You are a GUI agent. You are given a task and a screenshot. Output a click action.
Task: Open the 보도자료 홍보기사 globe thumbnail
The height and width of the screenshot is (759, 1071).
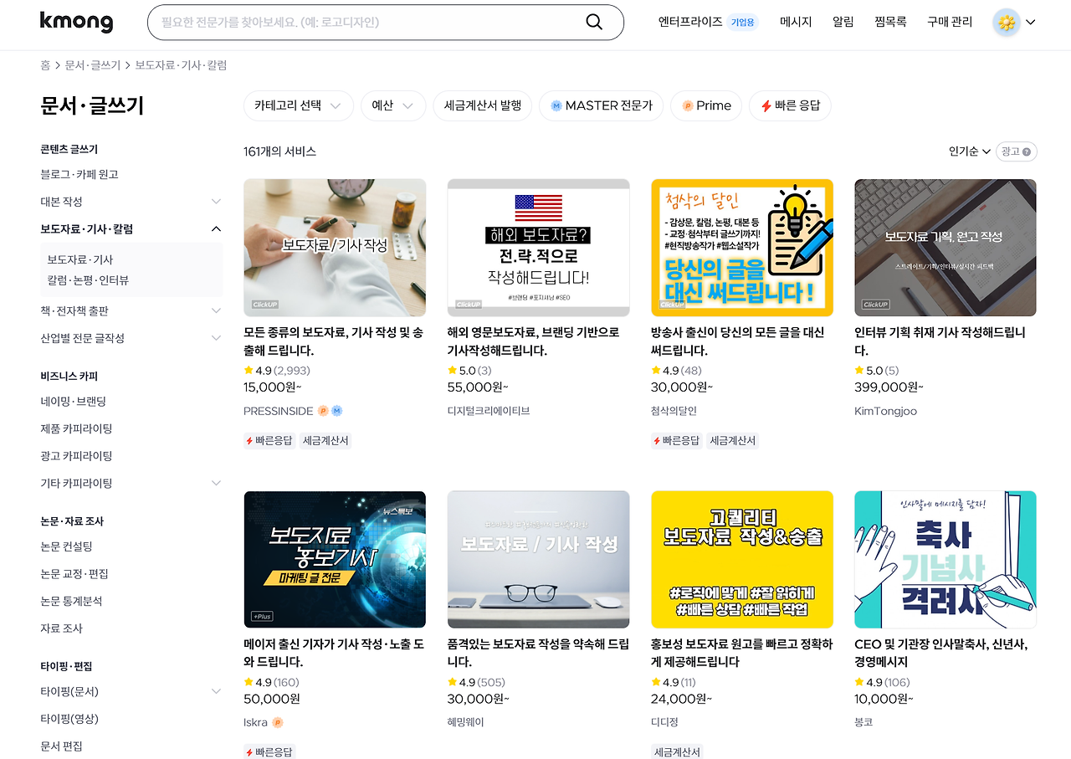click(x=335, y=560)
